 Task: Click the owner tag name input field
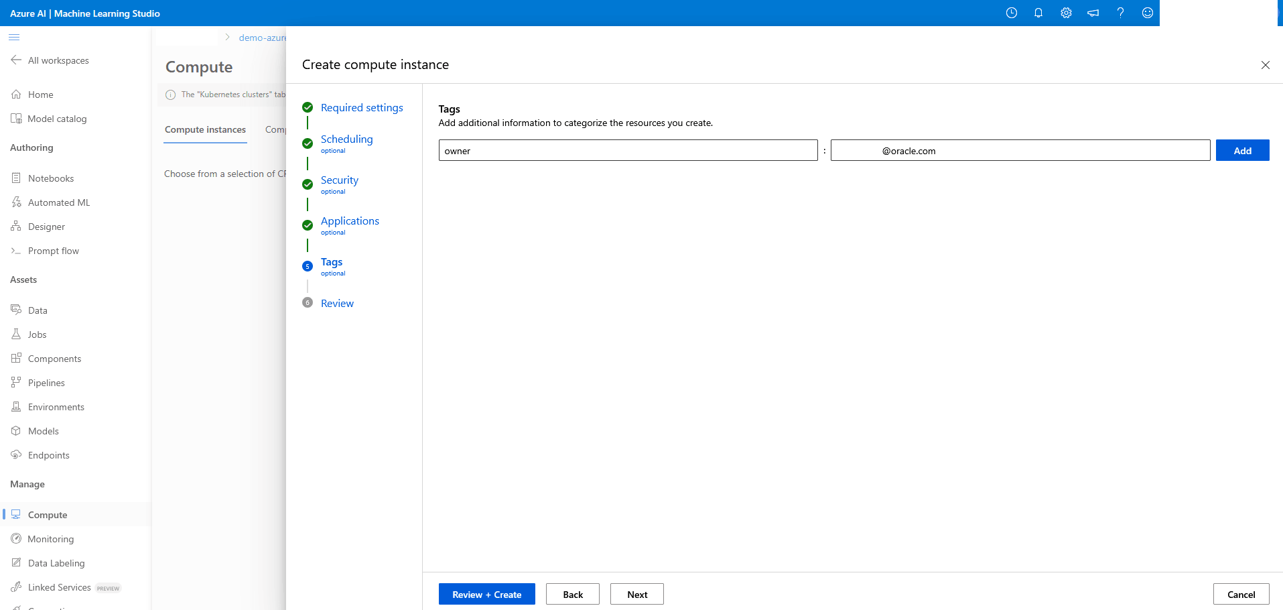(627, 150)
